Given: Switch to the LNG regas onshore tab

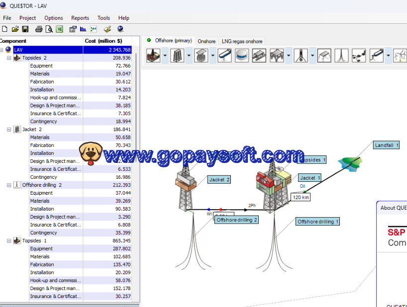Looking at the screenshot, I should [x=242, y=41].
